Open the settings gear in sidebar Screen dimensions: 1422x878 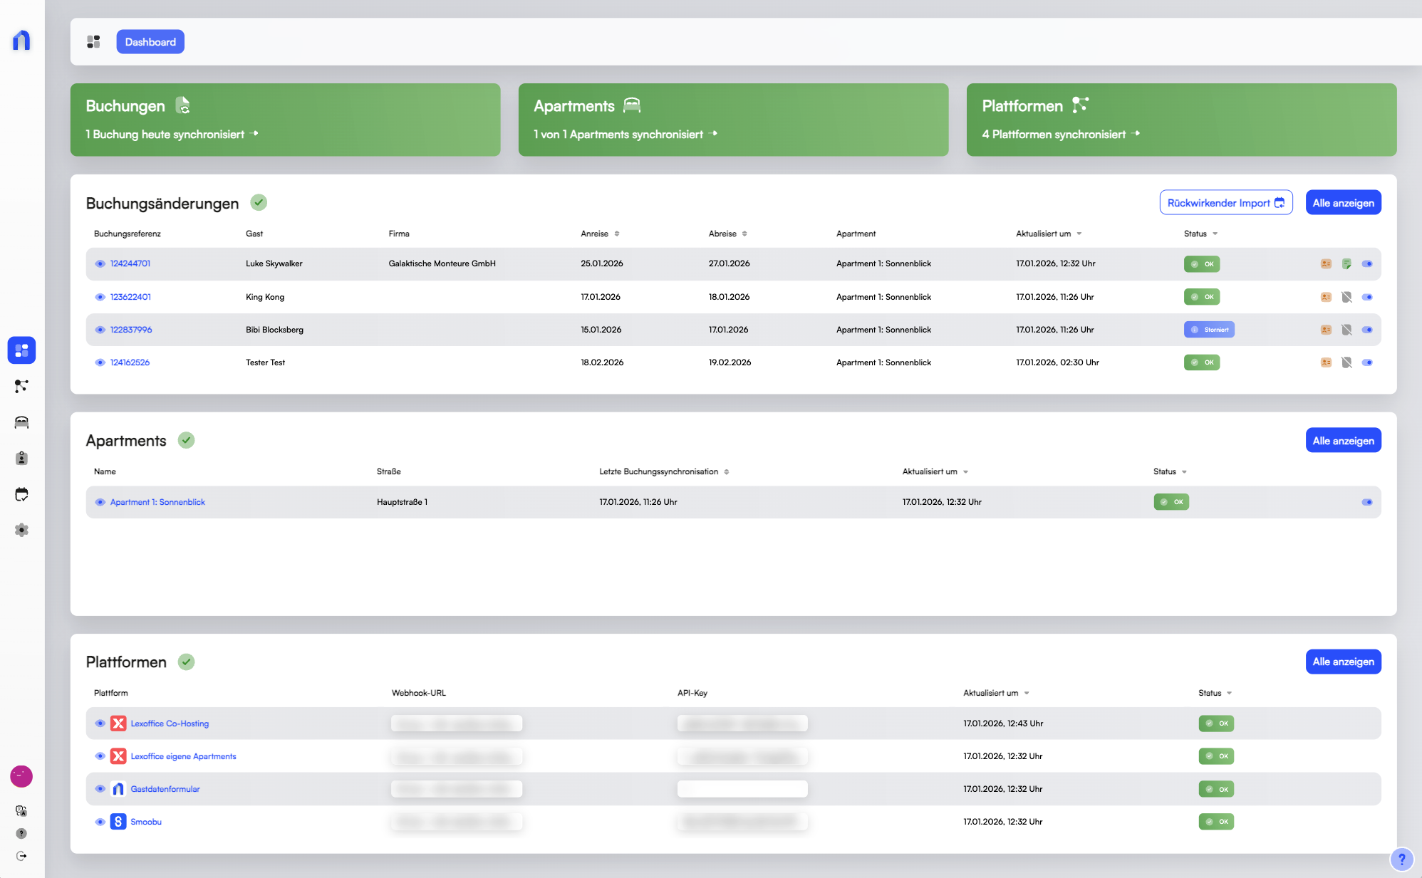(x=21, y=530)
